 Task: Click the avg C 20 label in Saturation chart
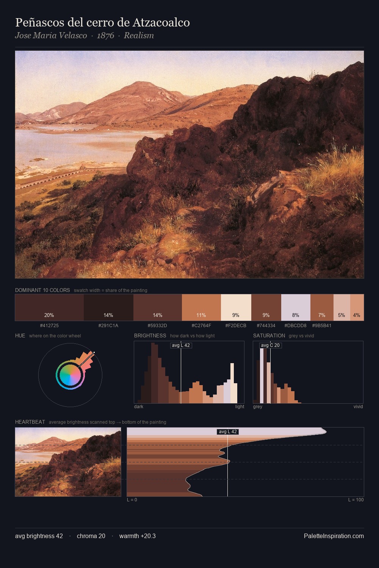point(270,345)
